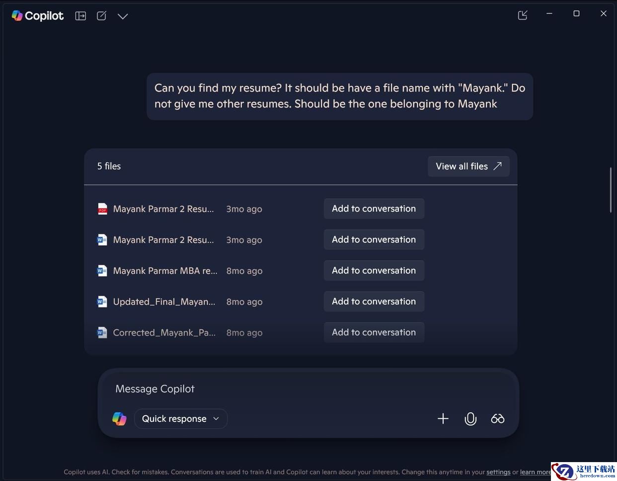Add the PDF Mayank Parmar 2 Resume to conversation

click(x=374, y=209)
